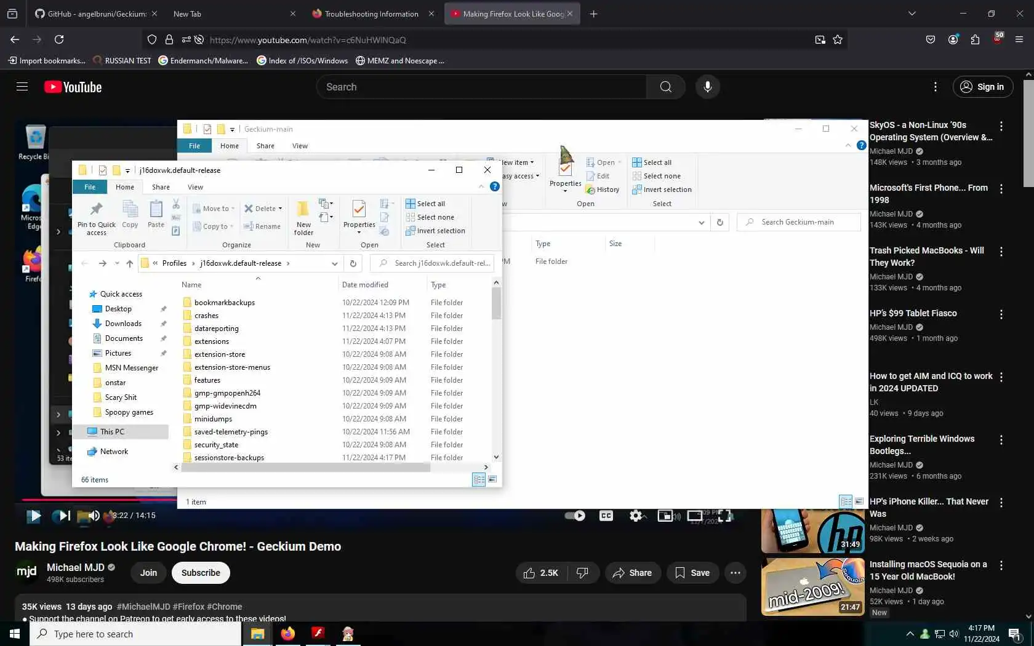This screenshot has height=646, width=1034.
Task: Open the notification center in taskbar
Action: [1015, 634]
